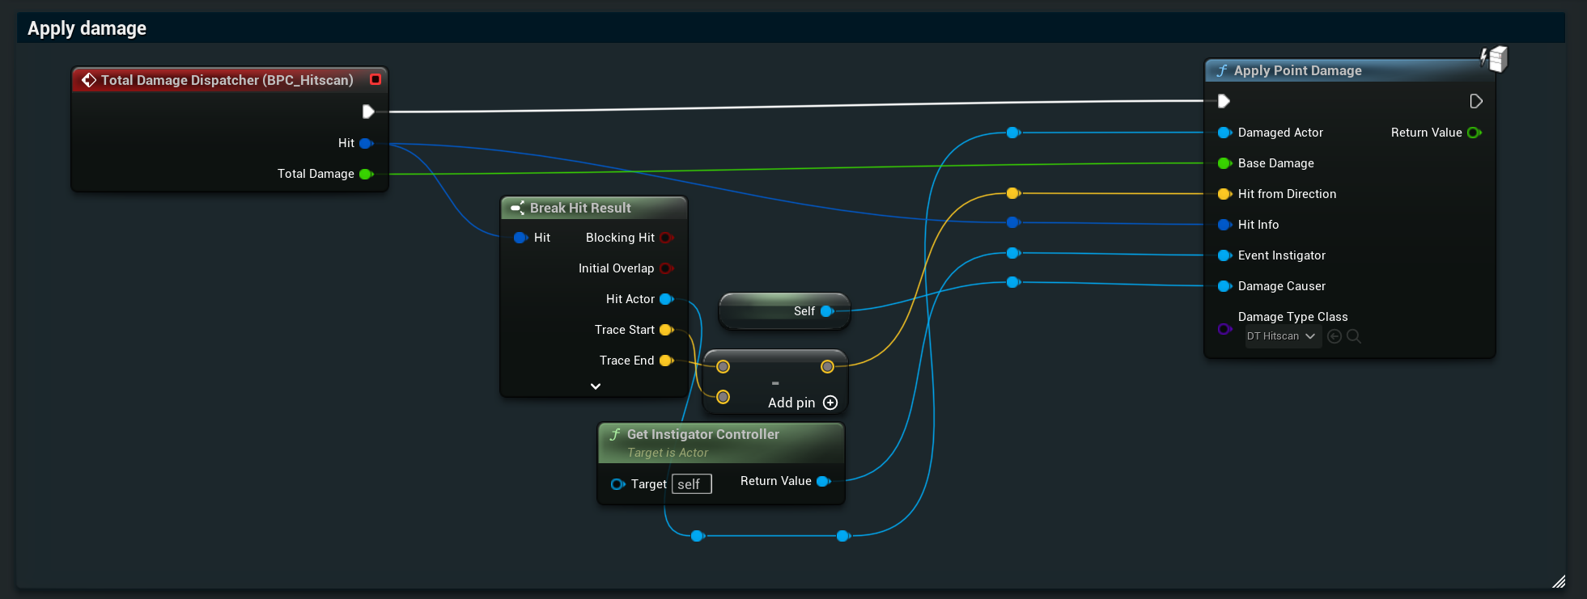Click the Self reference node's output pin

826,311
